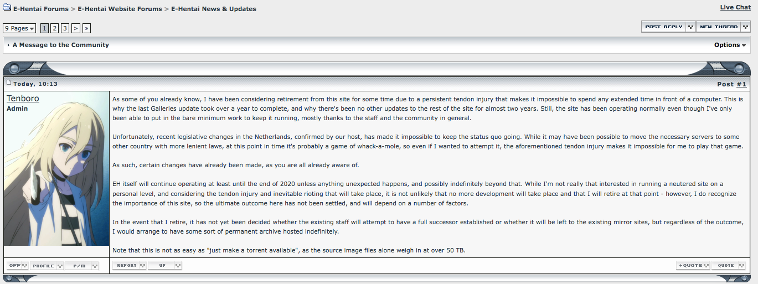Go to page 3 of the thread
Viewport: 758px width, 284px height.
pos(65,28)
